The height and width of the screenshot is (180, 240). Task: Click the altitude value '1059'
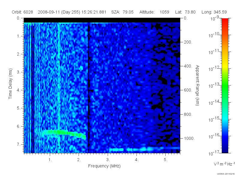coord(164,12)
